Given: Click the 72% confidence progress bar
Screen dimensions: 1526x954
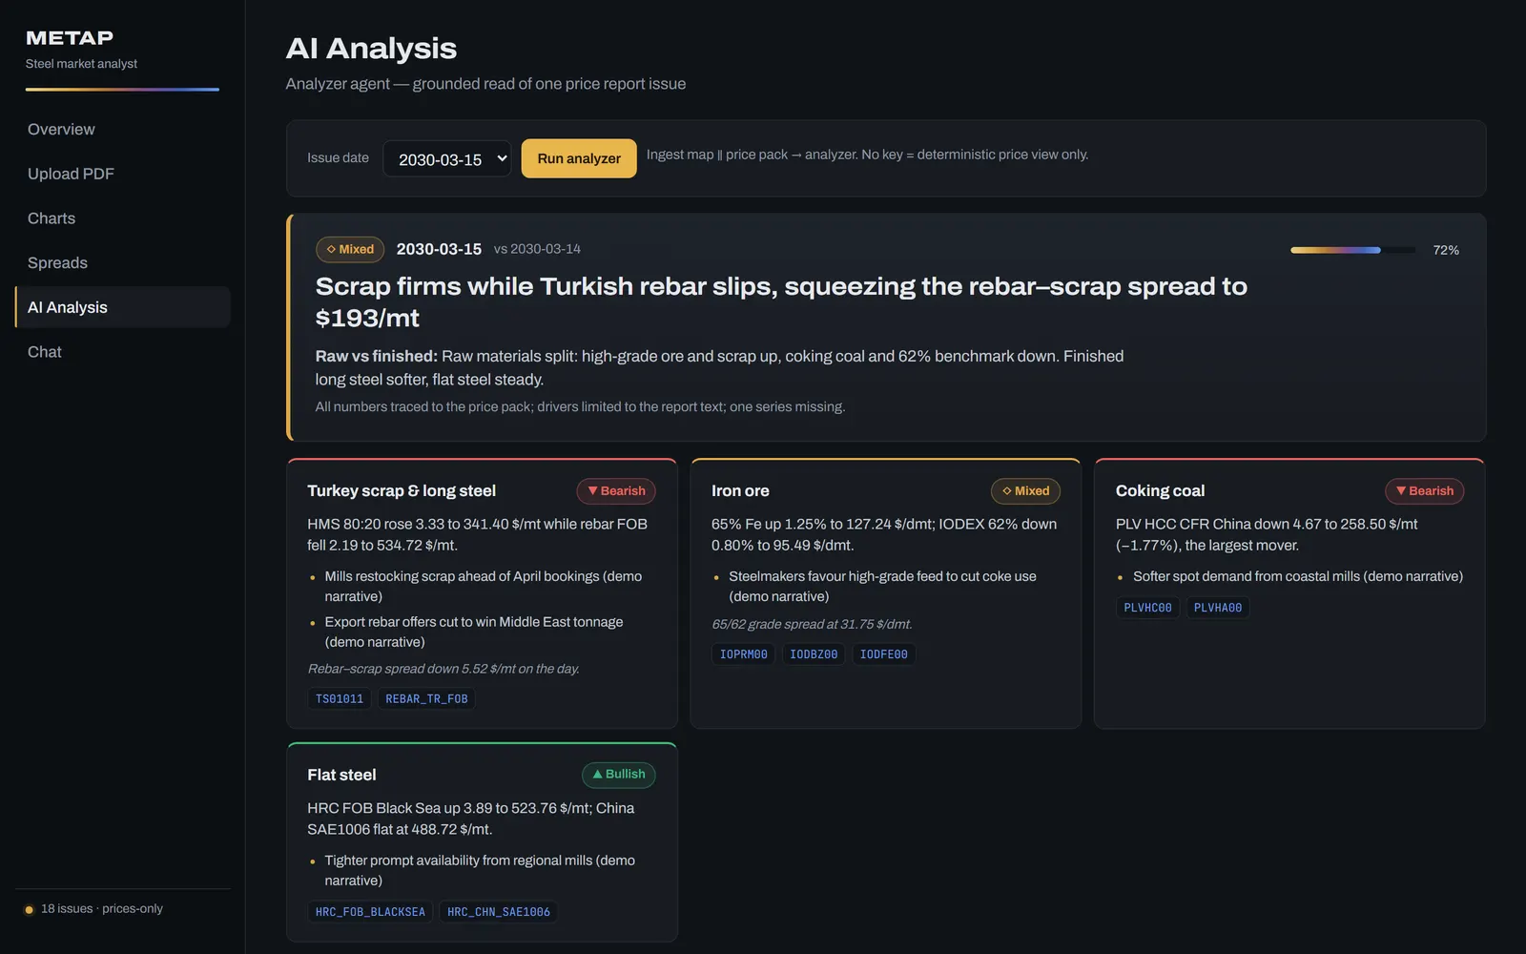Looking at the screenshot, I should pos(1352,250).
